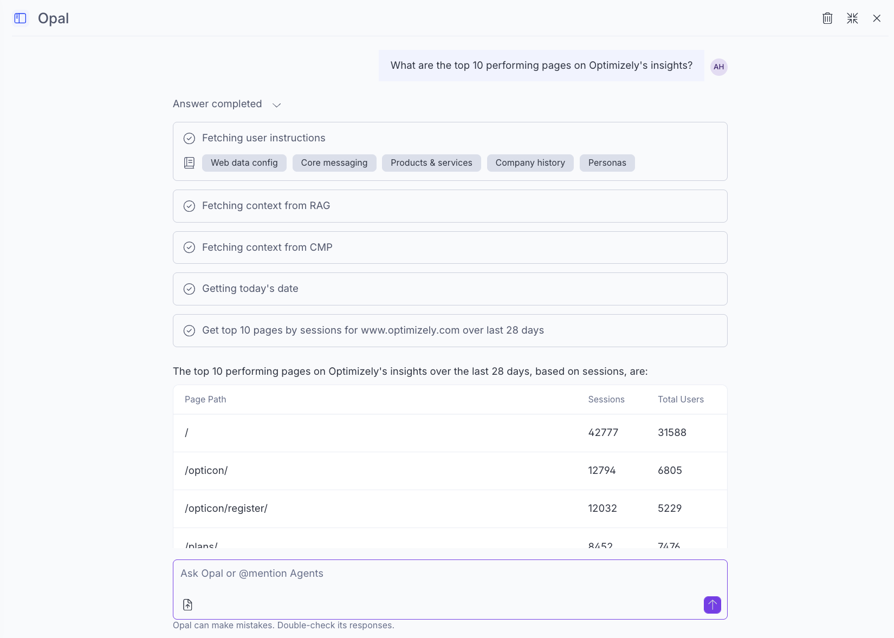Select the Page Path column header

205,400
